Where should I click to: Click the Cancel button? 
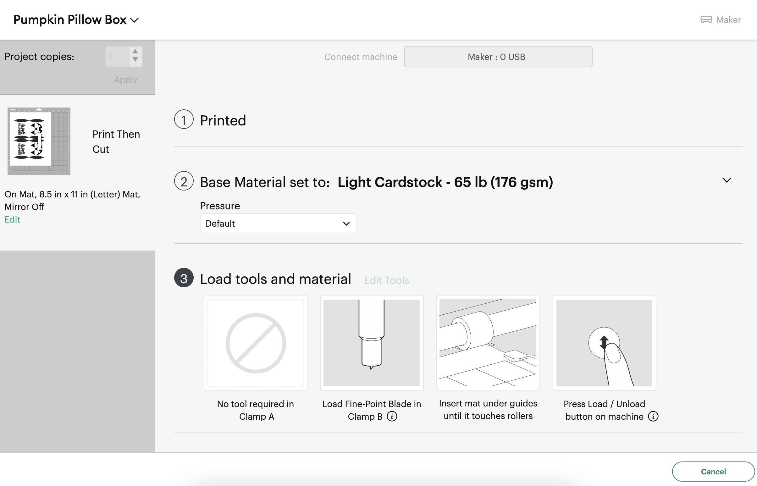pos(713,472)
